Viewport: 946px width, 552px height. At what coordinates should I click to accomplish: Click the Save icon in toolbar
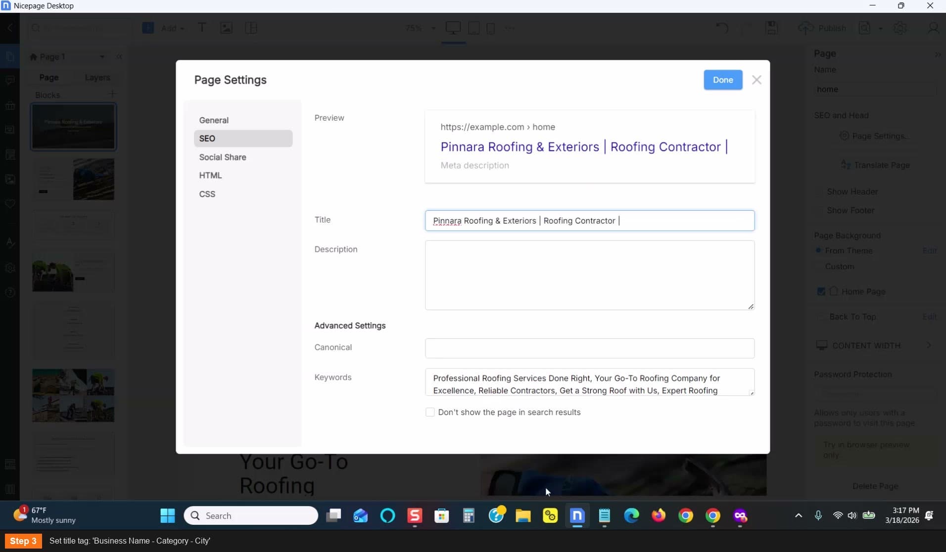coord(772,28)
